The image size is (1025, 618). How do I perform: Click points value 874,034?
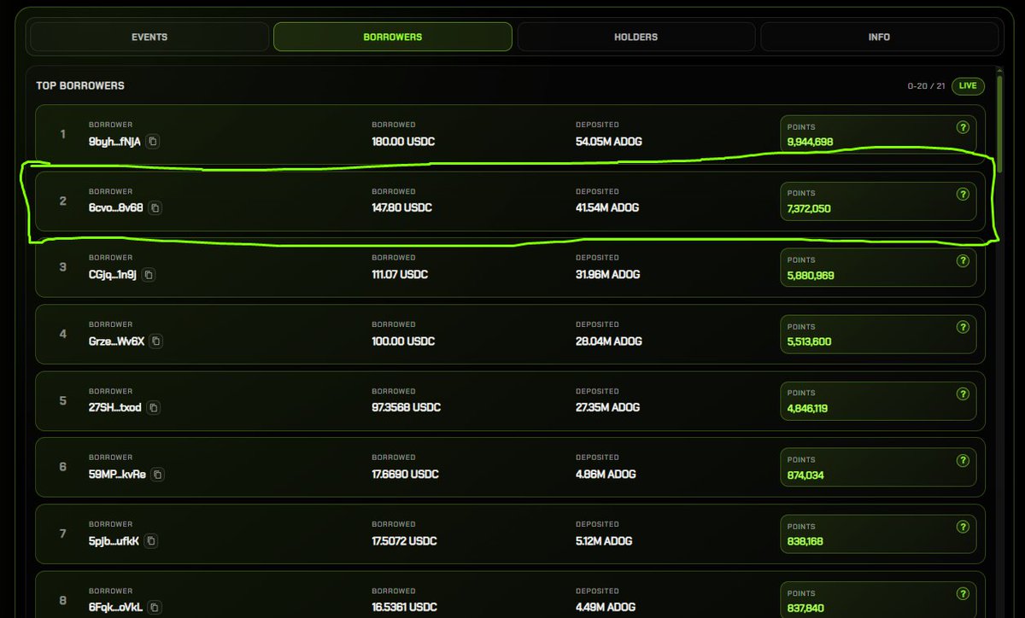pyautogui.click(x=805, y=475)
